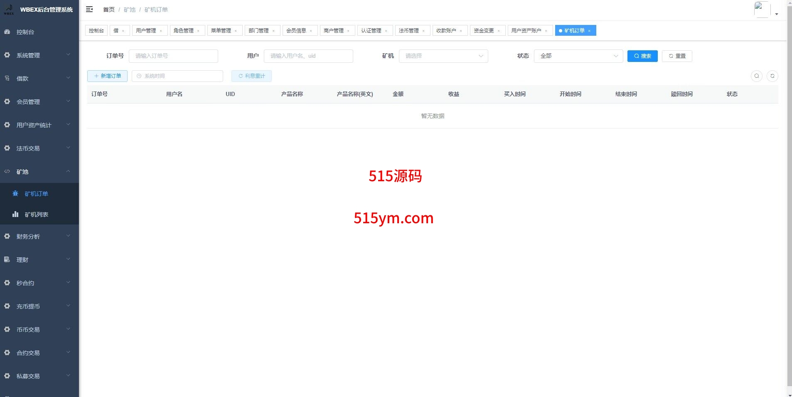This screenshot has width=792, height=397.
Task: Click the round refresh table icon
Action: [x=772, y=76]
